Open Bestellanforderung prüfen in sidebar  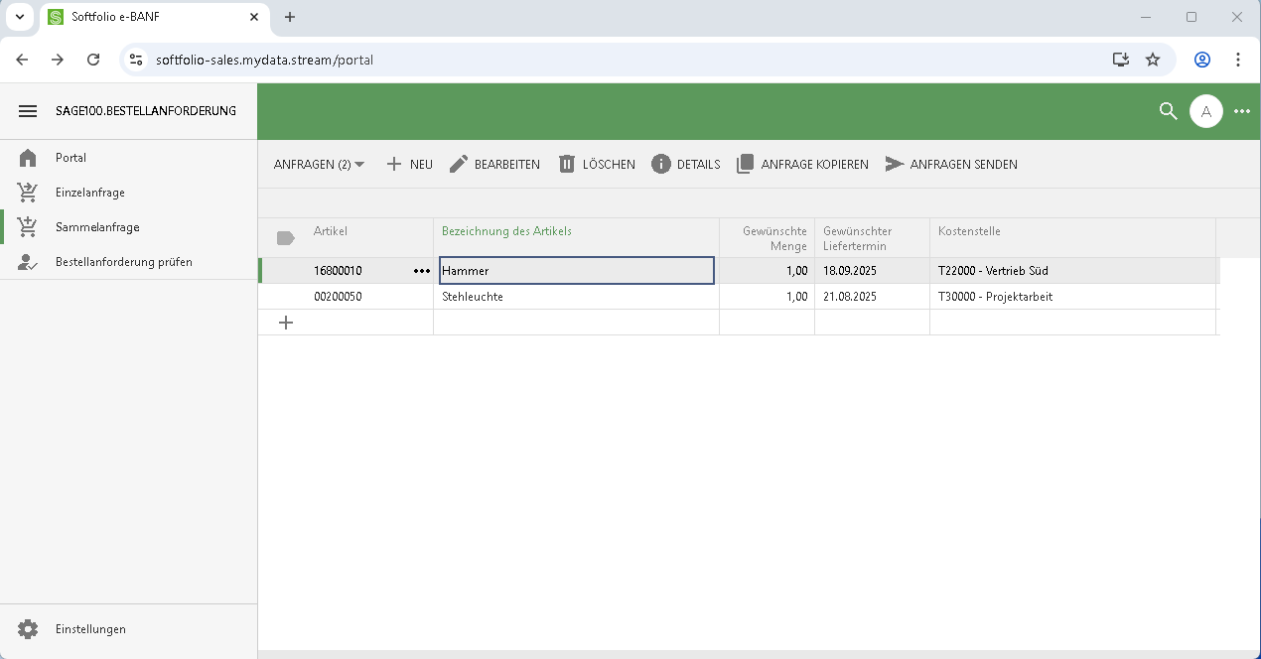[x=123, y=262]
